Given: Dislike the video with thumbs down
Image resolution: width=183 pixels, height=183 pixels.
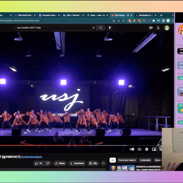Looking at the screenshot, I should pyautogui.click(x=48, y=163).
